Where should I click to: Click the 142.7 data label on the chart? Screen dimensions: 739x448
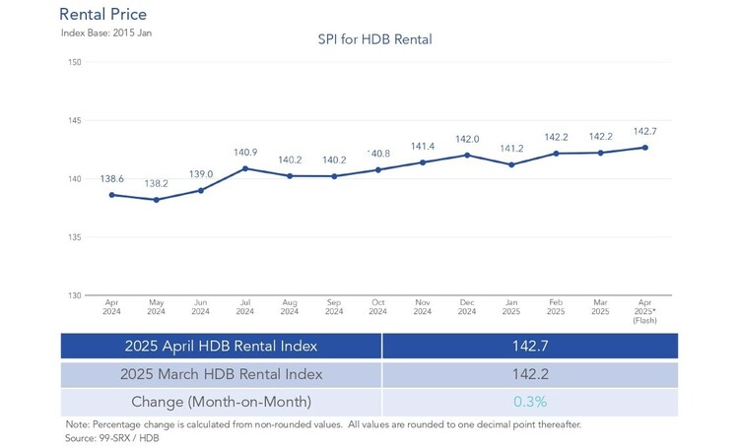[645, 131]
